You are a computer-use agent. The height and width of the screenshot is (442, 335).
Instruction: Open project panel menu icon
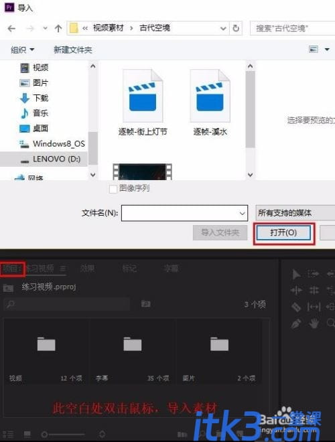coord(63,269)
